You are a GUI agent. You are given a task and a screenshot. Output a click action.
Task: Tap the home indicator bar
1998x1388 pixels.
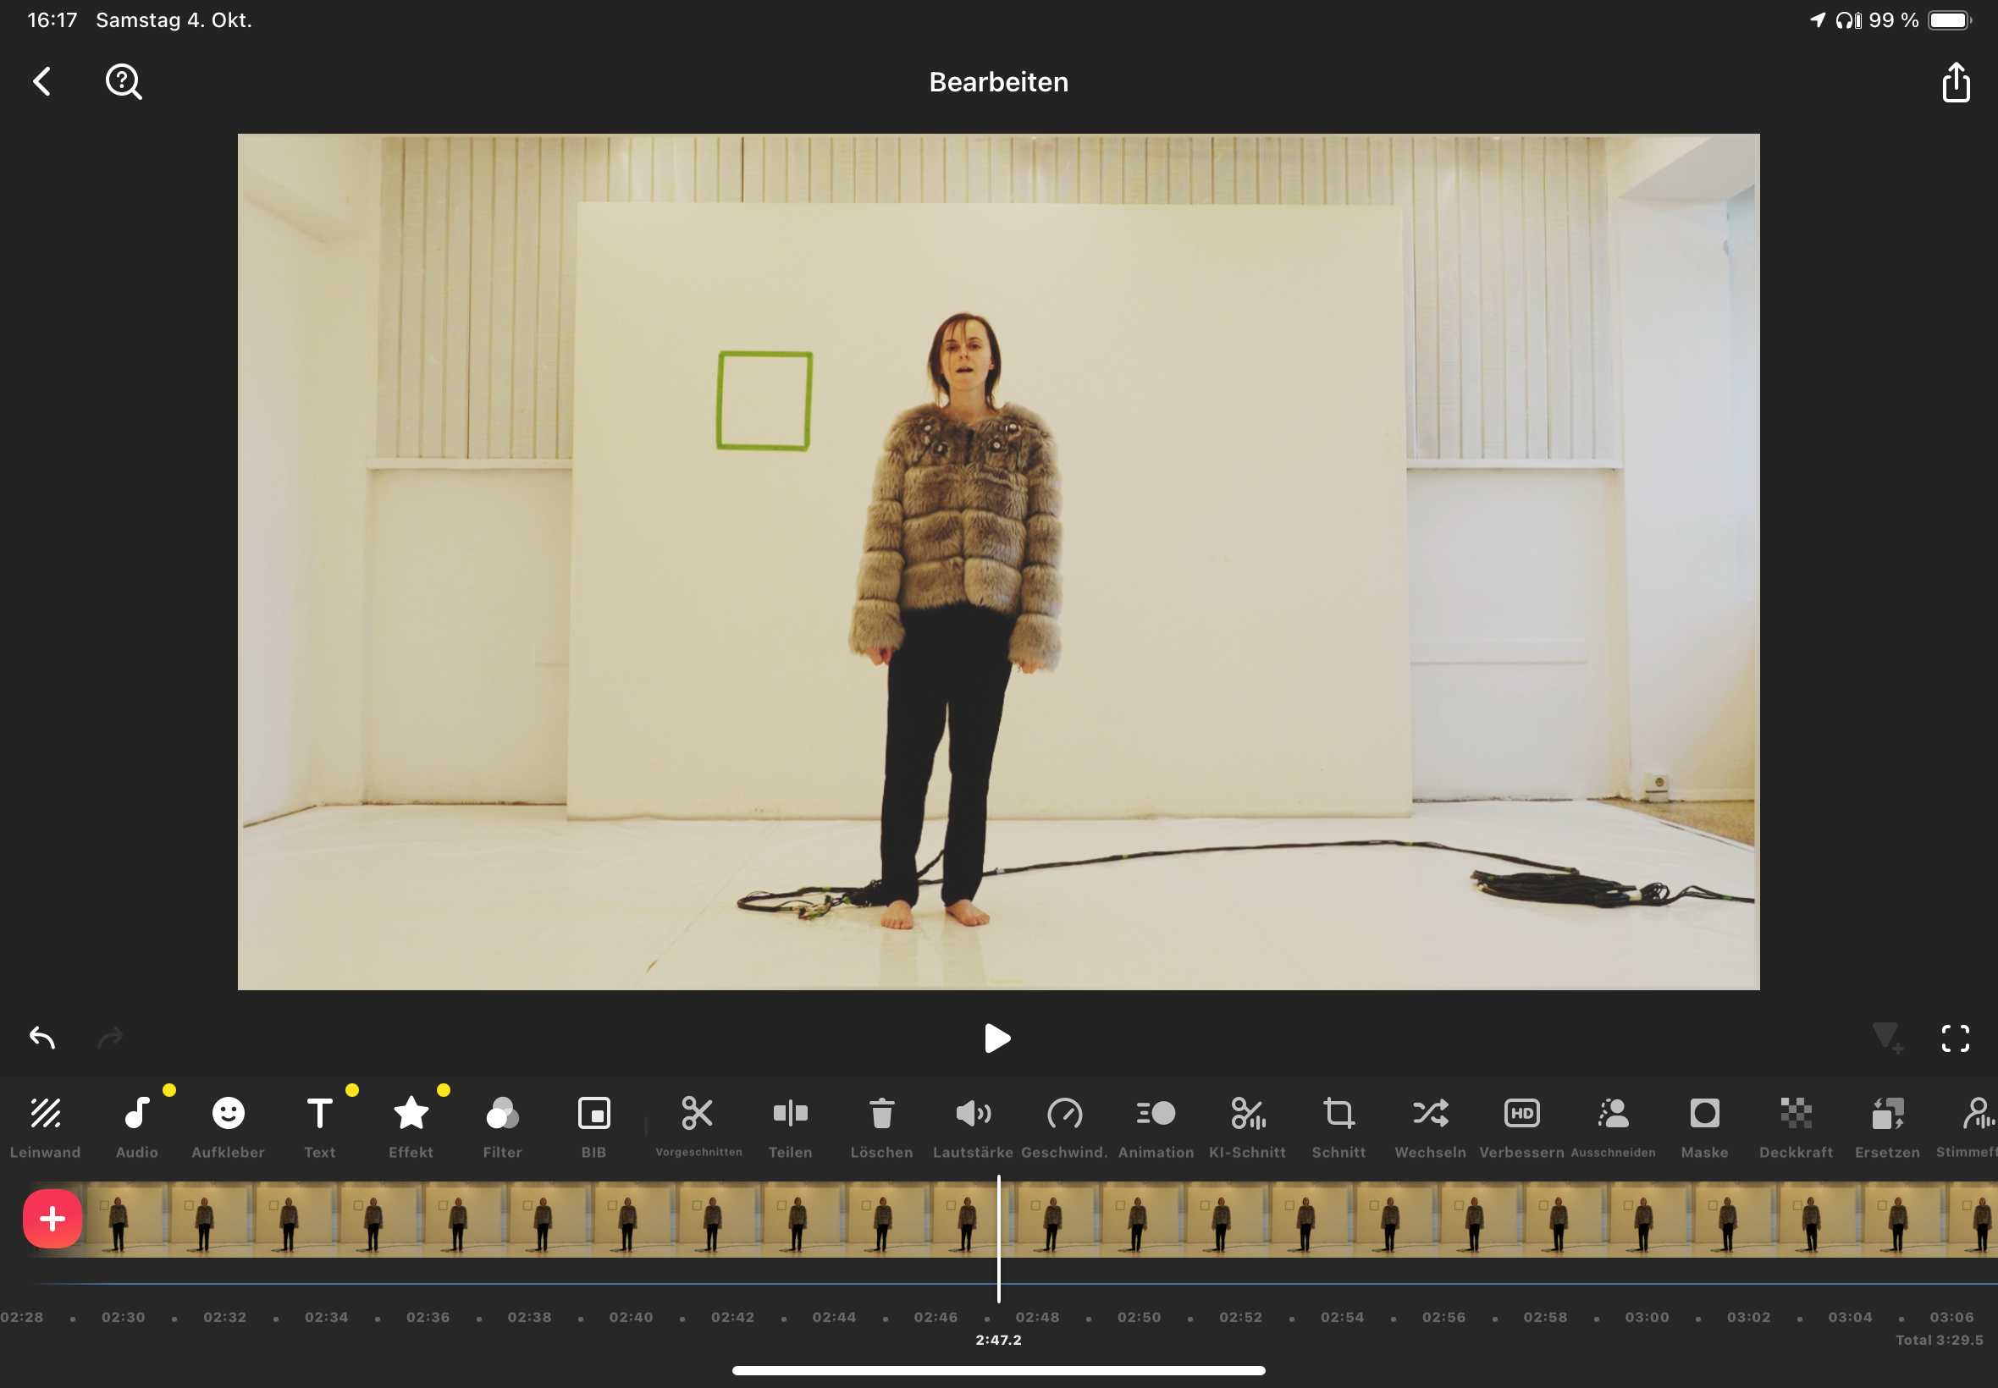click(x=998, y=1370)
